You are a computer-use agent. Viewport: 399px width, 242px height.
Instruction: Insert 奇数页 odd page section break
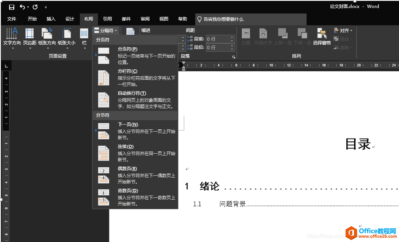click(x=135, y=197)
